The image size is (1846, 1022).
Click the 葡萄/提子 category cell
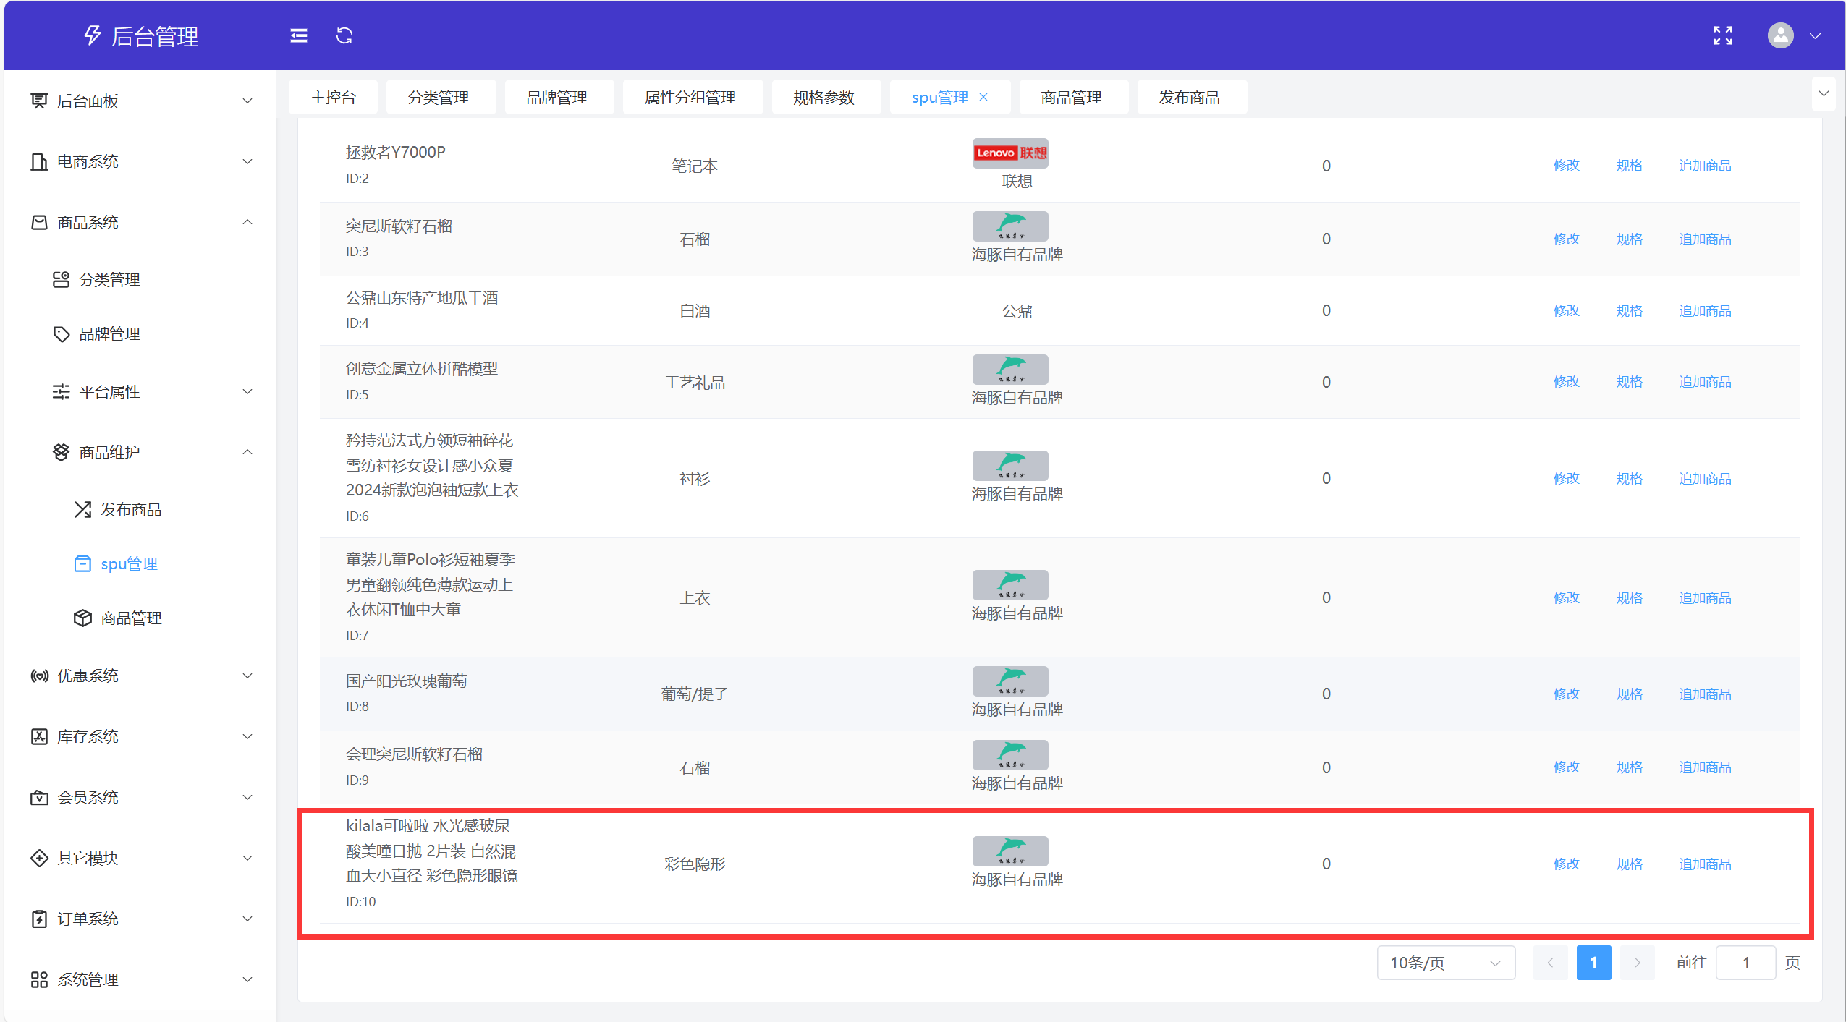pos(695,694)
